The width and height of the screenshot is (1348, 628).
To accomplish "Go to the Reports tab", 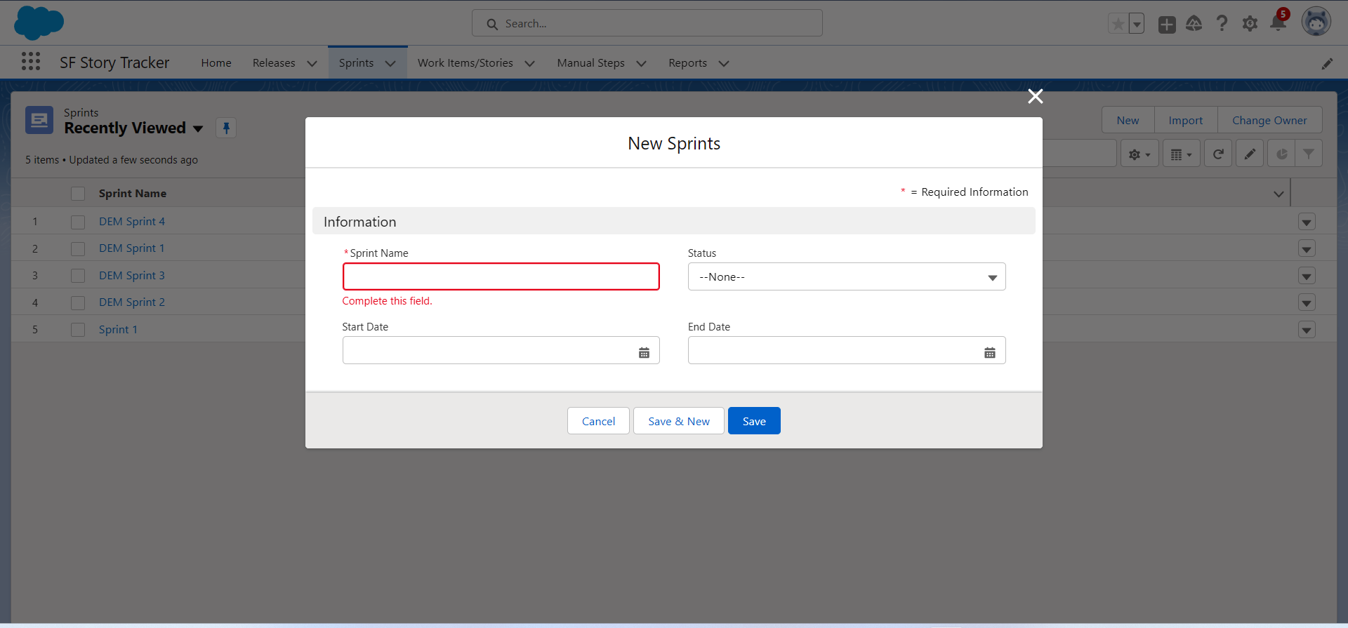I will [688, 63].
